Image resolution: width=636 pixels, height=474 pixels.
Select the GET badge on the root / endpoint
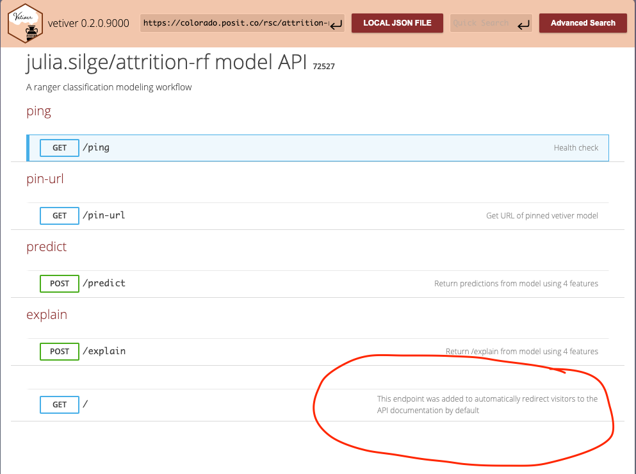[x=59, y=404]
